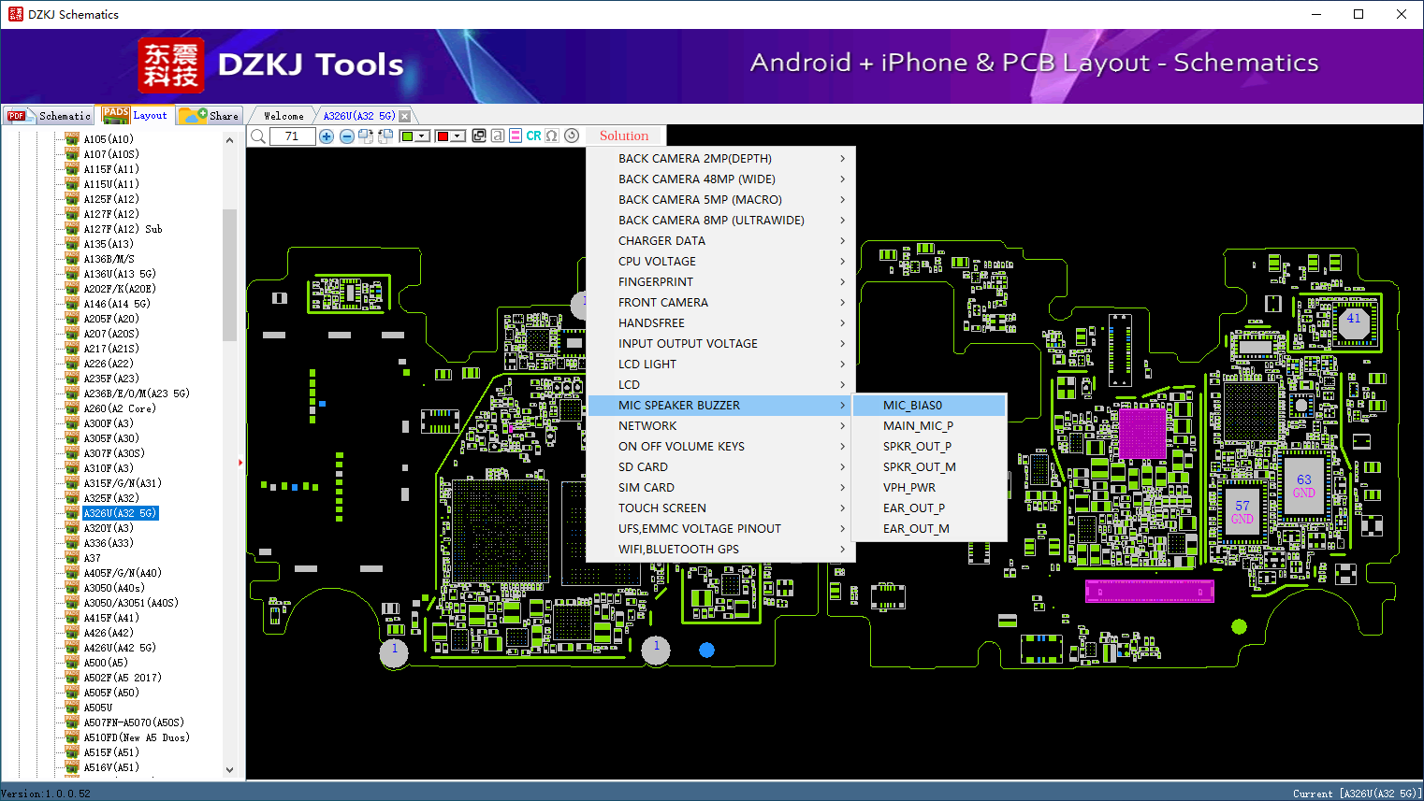This screenshot has width=1424, height=801.
Task: Click the red Solution button
Action: 624,136
